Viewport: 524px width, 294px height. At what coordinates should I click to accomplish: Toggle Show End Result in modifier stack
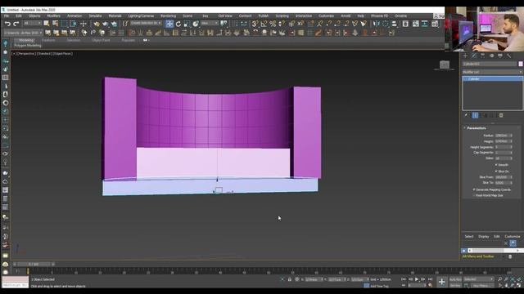[x=475, y=115]
